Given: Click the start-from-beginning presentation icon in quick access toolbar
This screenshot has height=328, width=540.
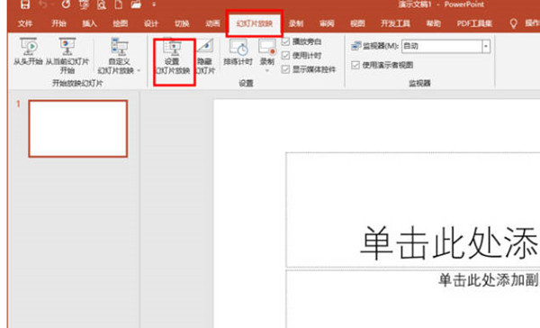Looking at the screenshot, I should click(x=84, y=5).
